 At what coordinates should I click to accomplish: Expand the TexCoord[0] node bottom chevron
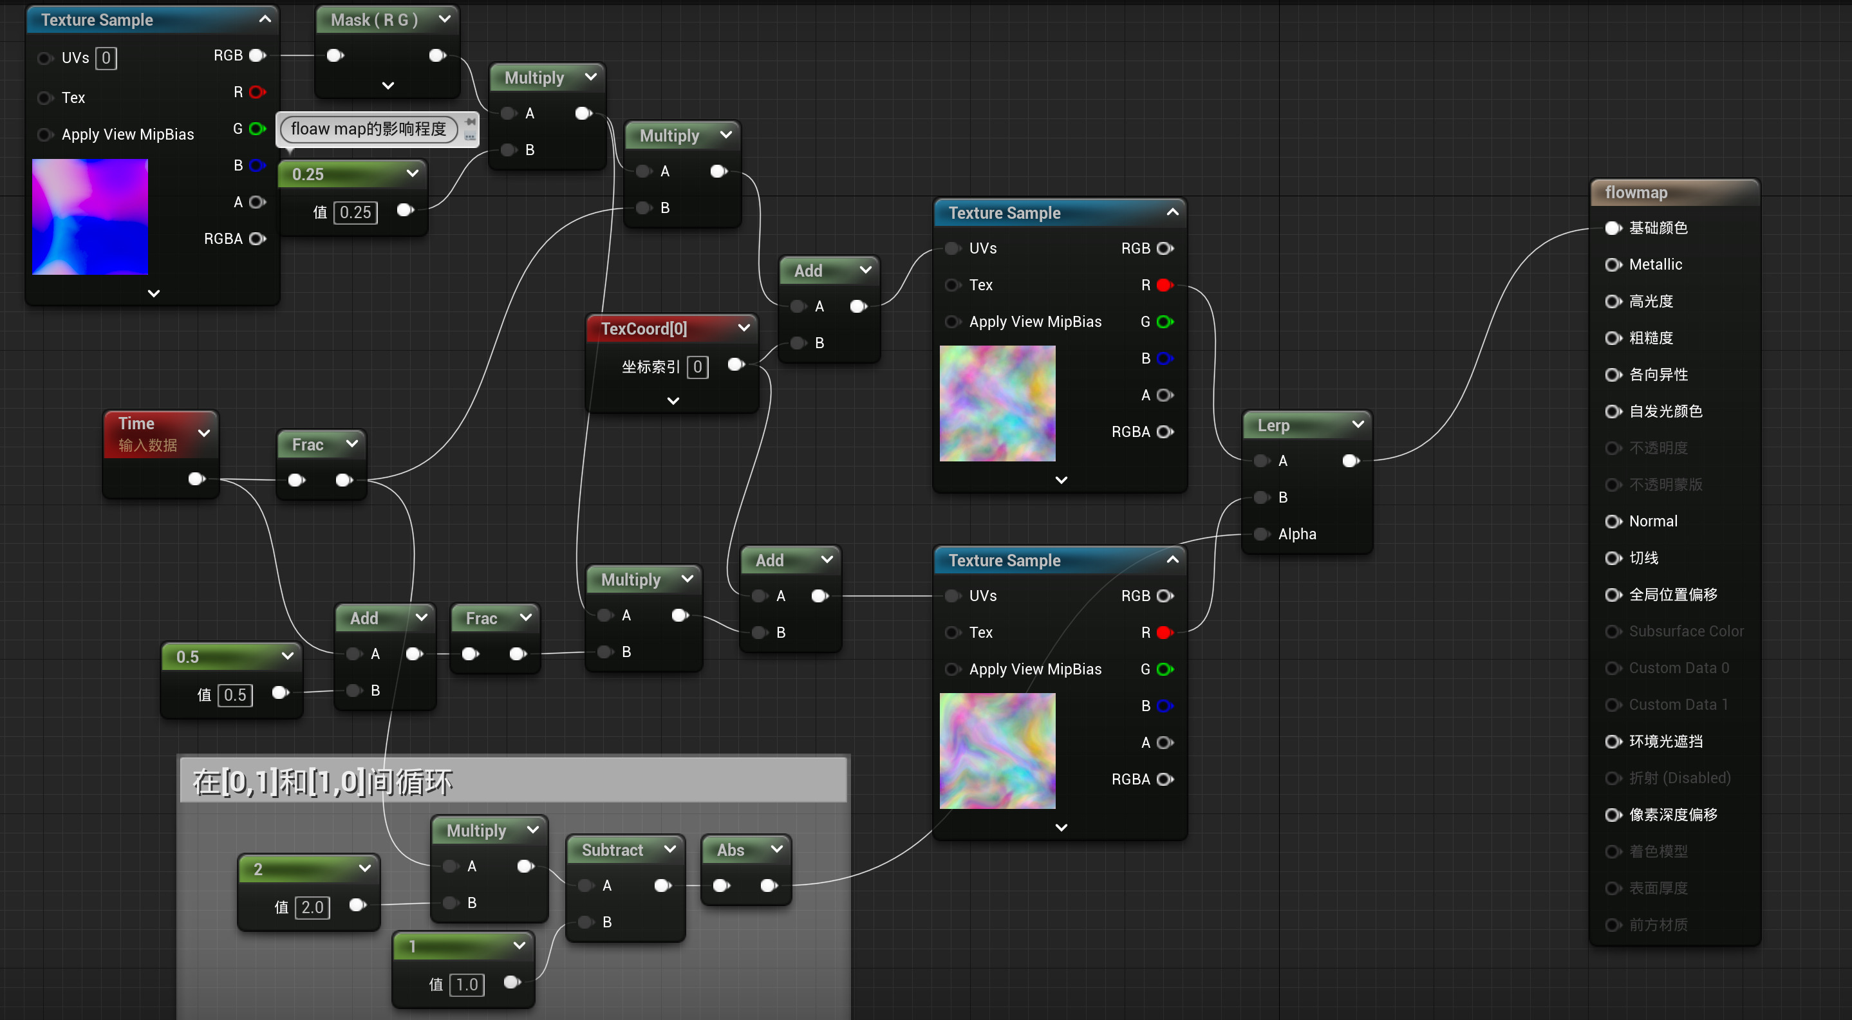[673, 401]
